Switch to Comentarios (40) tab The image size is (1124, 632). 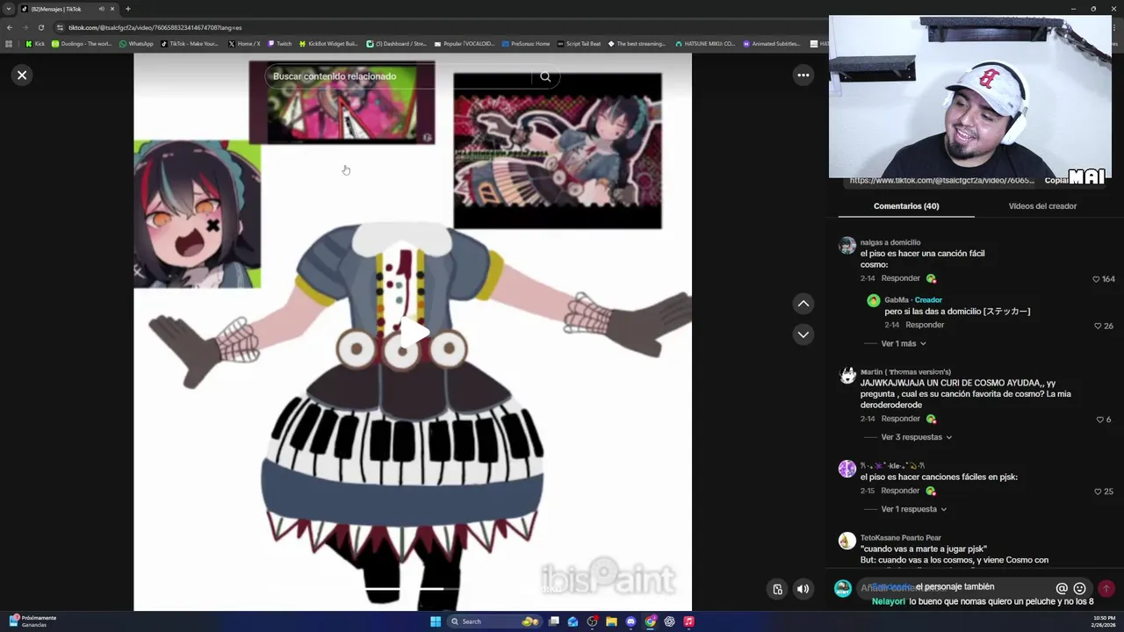906,206
